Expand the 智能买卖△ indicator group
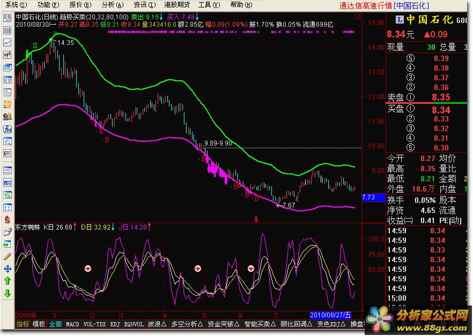Image resolution: width=473 pixels, height=336 pixels. 260,324
